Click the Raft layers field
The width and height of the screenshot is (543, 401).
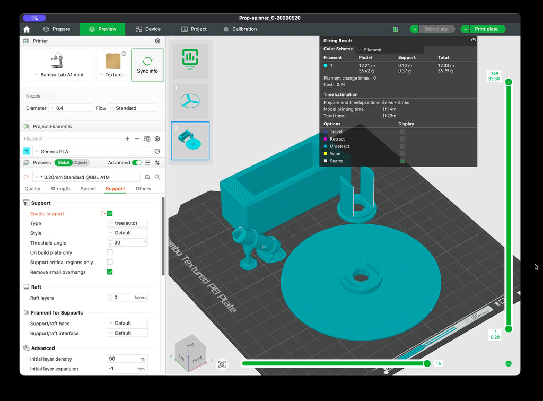(127, 298)
